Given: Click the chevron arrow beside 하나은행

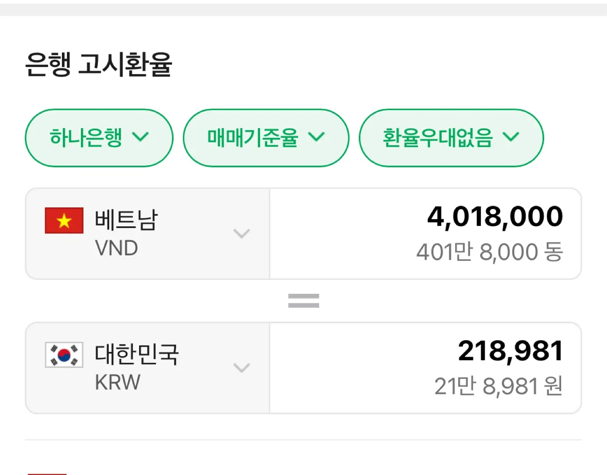Looking at the screenshot, I should (140, 137).
